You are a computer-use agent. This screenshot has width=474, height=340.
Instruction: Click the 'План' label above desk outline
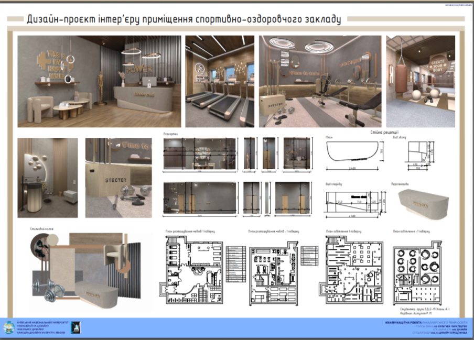pyautogui.click(x=329, y=137)
